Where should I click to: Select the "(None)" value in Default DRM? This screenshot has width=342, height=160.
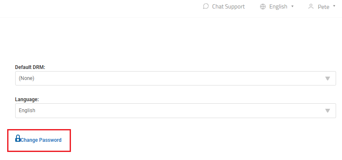pos(27,78)
